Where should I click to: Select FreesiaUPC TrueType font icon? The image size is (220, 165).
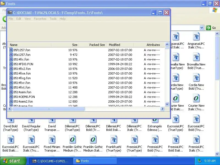[134, 140]
